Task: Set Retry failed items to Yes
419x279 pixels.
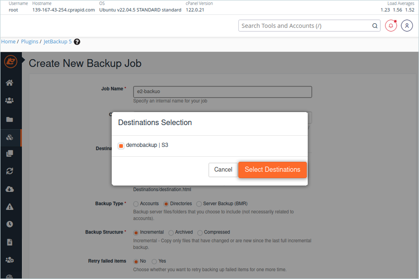Action: [x=154, y=261]
